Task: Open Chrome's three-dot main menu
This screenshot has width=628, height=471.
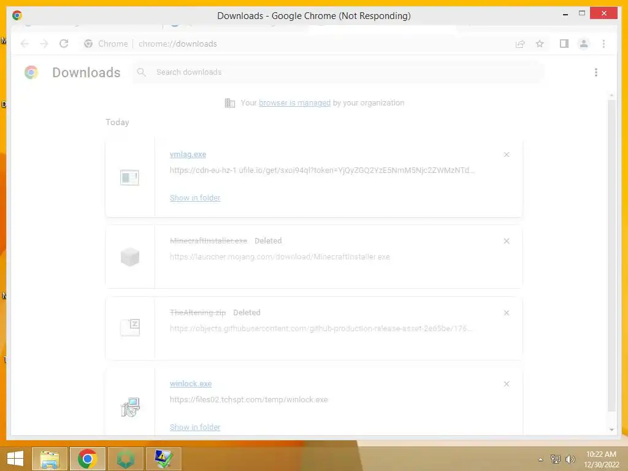Action: click(603, 44)
